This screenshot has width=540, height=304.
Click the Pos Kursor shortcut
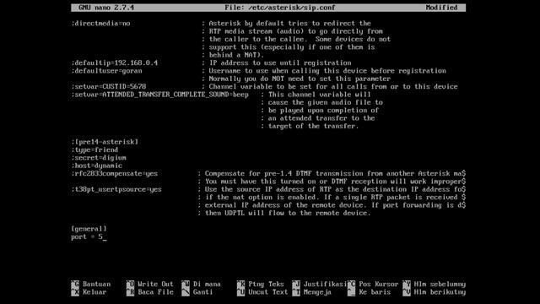coord(373,285)
